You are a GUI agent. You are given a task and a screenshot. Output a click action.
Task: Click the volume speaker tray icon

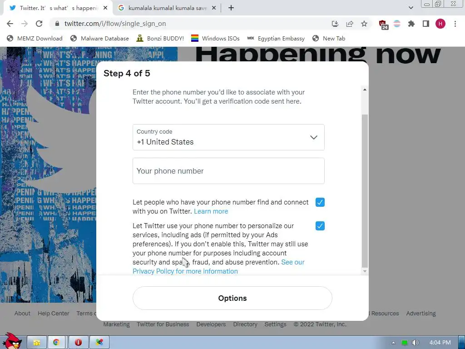point(415,343)
